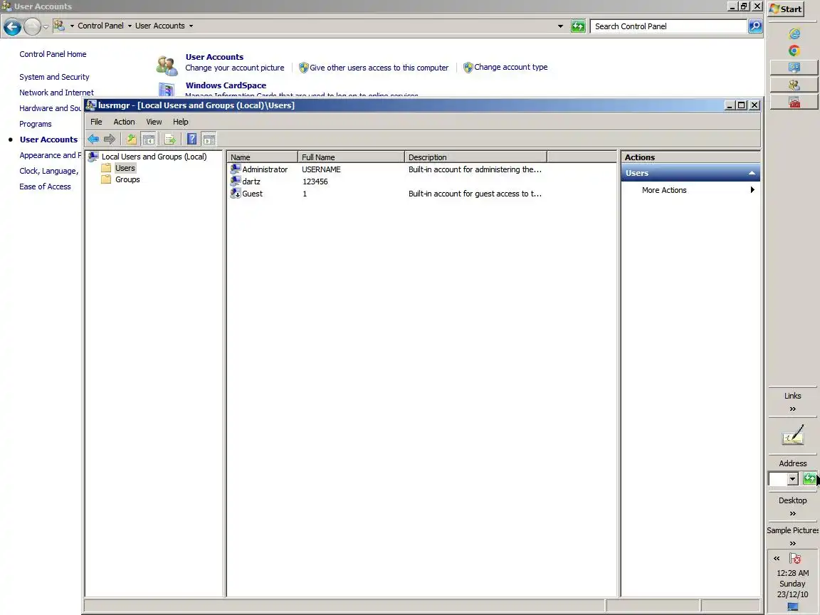
Task: Click Change your account picture
Action: pyautogui.click(x=235, y=68)
